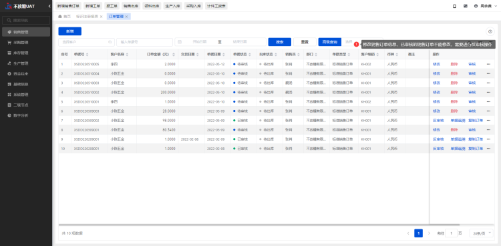Open 生产管理 in the sidebar
This screenshot has width=501, height=246.
coord(26,63)
